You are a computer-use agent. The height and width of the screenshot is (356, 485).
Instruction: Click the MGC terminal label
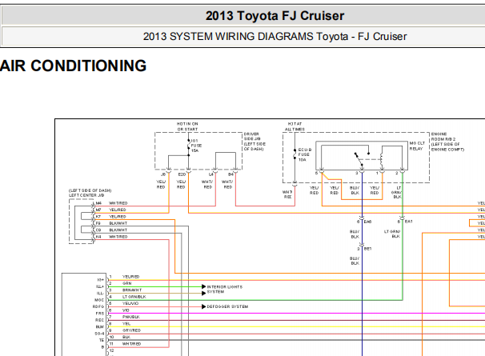coord(99,300)
